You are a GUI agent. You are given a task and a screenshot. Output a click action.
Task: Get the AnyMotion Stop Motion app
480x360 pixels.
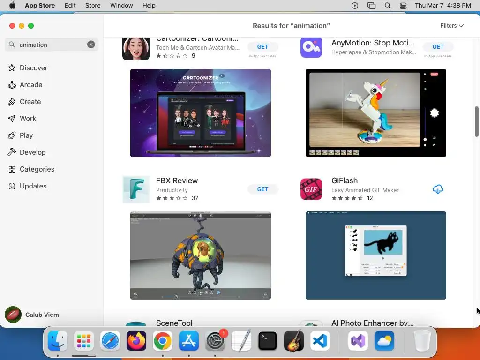click(x=438, y=46)
